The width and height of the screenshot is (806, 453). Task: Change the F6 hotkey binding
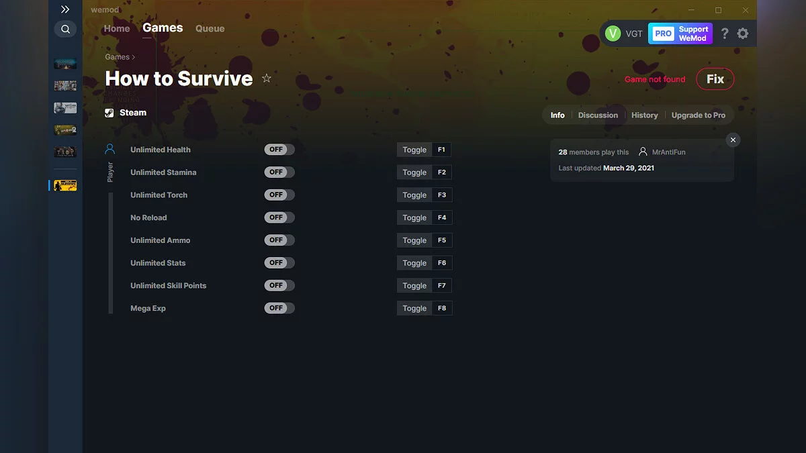point(442,263)
